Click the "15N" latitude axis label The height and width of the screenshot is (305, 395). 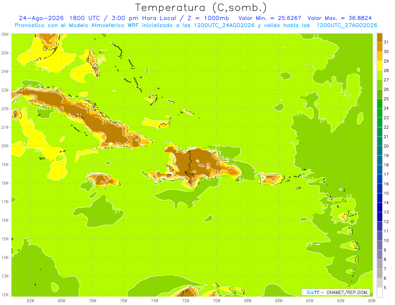(5, 239)
